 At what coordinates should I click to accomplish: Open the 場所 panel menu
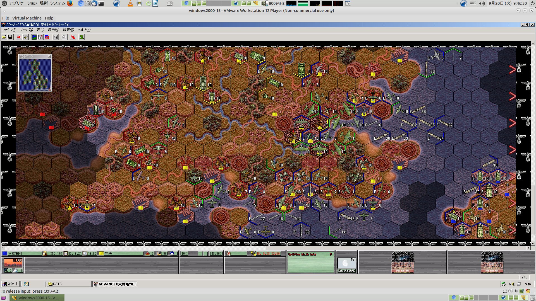pyautogui.click(x=44, y=3)
